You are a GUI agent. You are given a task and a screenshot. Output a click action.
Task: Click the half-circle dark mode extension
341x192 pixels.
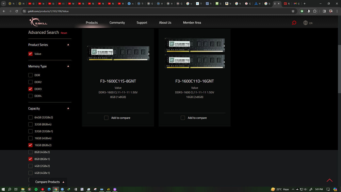click(308, 11)
